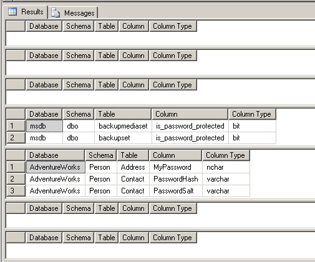This screenshot has height=262, width=315.
Task: Click the Messages tab icon
Action: coord(56,12)
